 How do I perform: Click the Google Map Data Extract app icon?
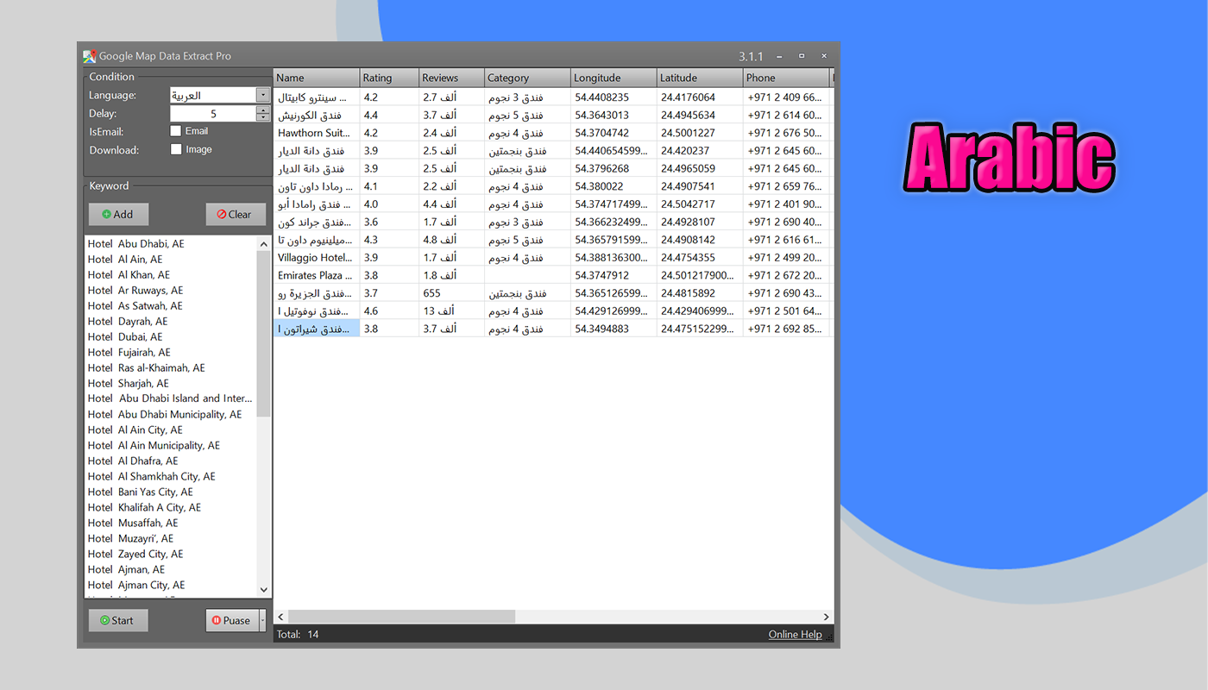pos(89,56)
